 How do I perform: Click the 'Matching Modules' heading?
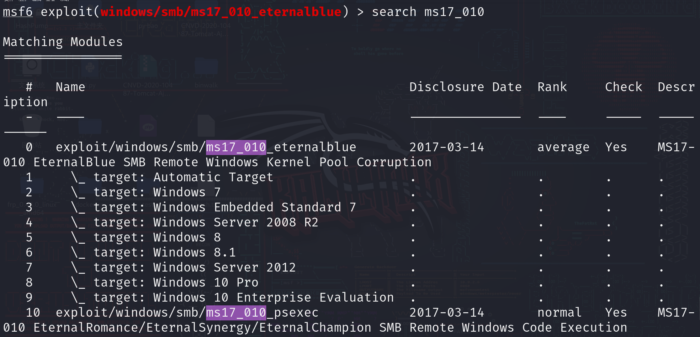63,42
